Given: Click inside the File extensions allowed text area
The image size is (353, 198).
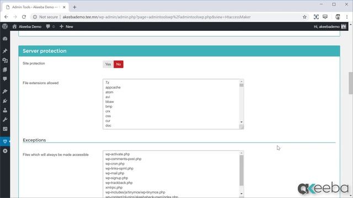Looking at the screenshot, I should click(173, 104).
